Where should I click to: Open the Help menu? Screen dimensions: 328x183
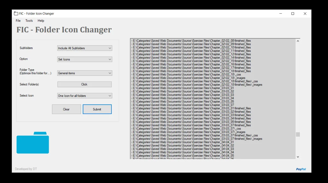41,20
